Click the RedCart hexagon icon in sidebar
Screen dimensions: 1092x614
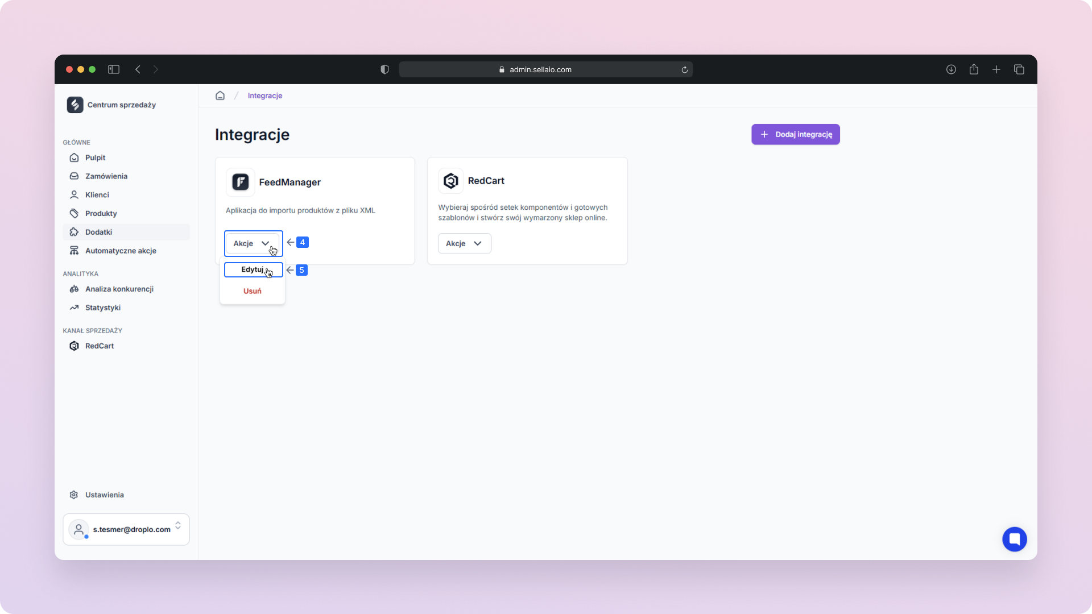tap(74, 346)
